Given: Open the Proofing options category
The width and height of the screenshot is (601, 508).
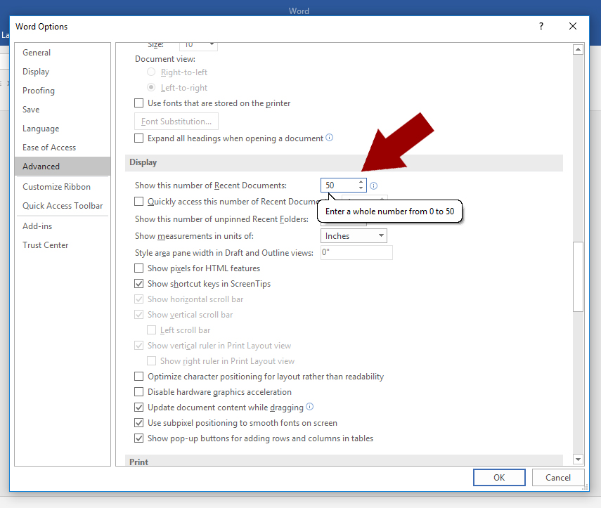Looking at the screenshot, I should (x=63, y=91).
